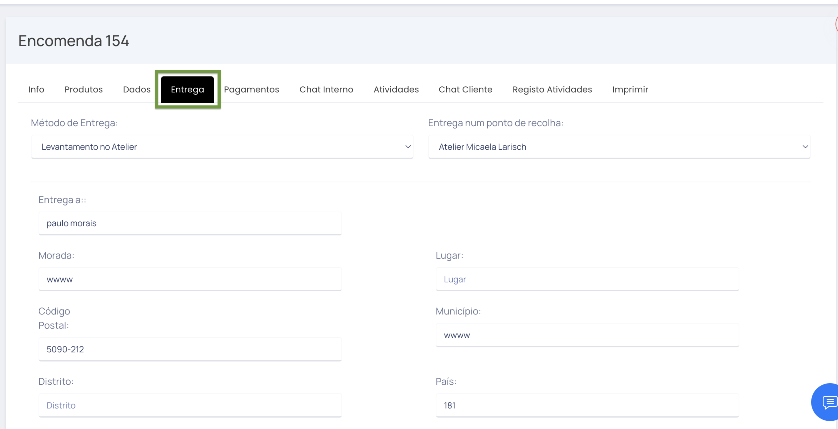
Task: Switch to the Chat Cliente tab
Action: (466, 90)
